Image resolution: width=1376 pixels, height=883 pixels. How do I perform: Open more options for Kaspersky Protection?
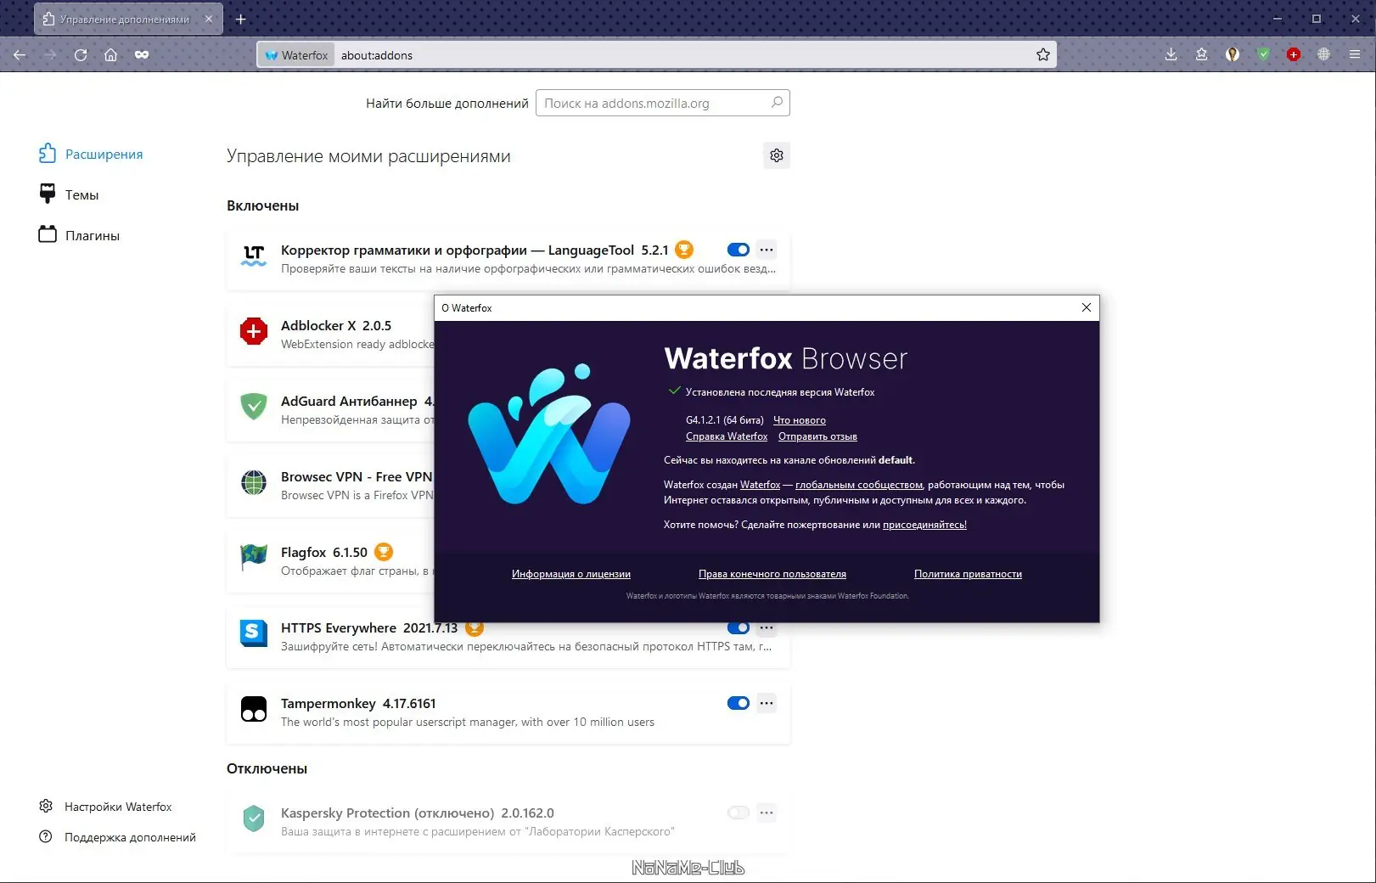click(x=767, y=813)
